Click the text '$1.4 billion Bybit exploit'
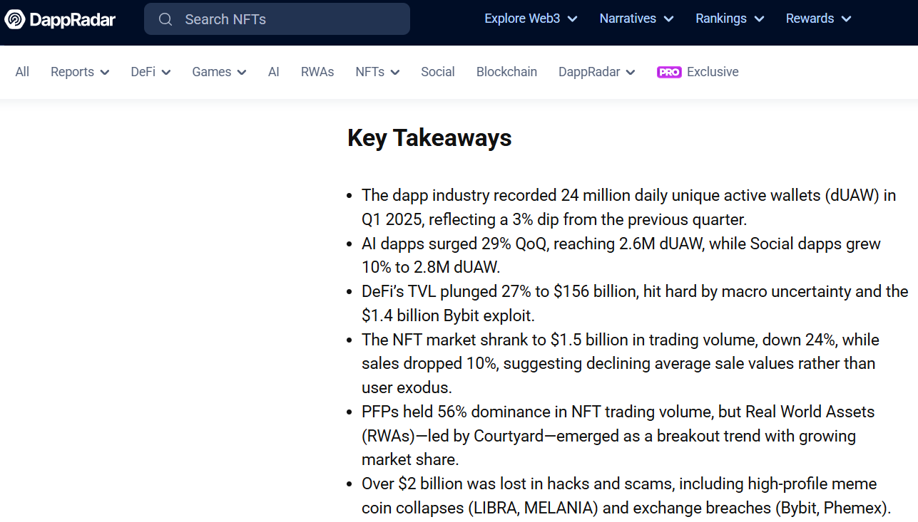Screen dimensions: 918x522 pos(448,315)
